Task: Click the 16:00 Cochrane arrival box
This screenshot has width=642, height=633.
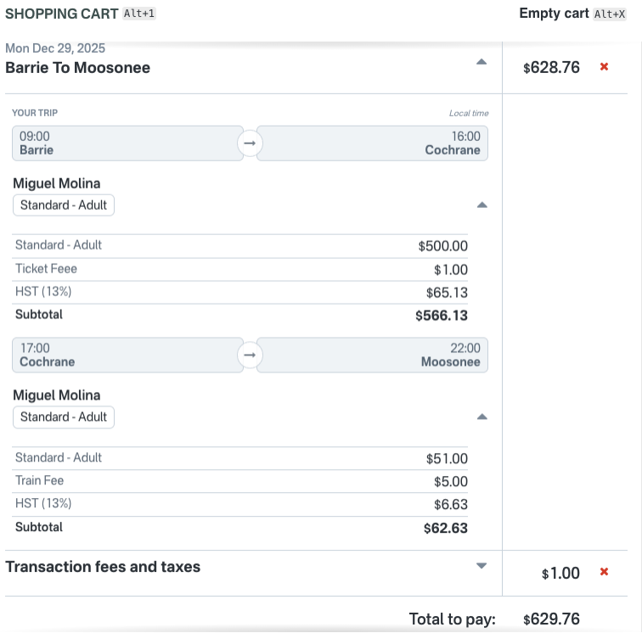Action: (372, 143)
